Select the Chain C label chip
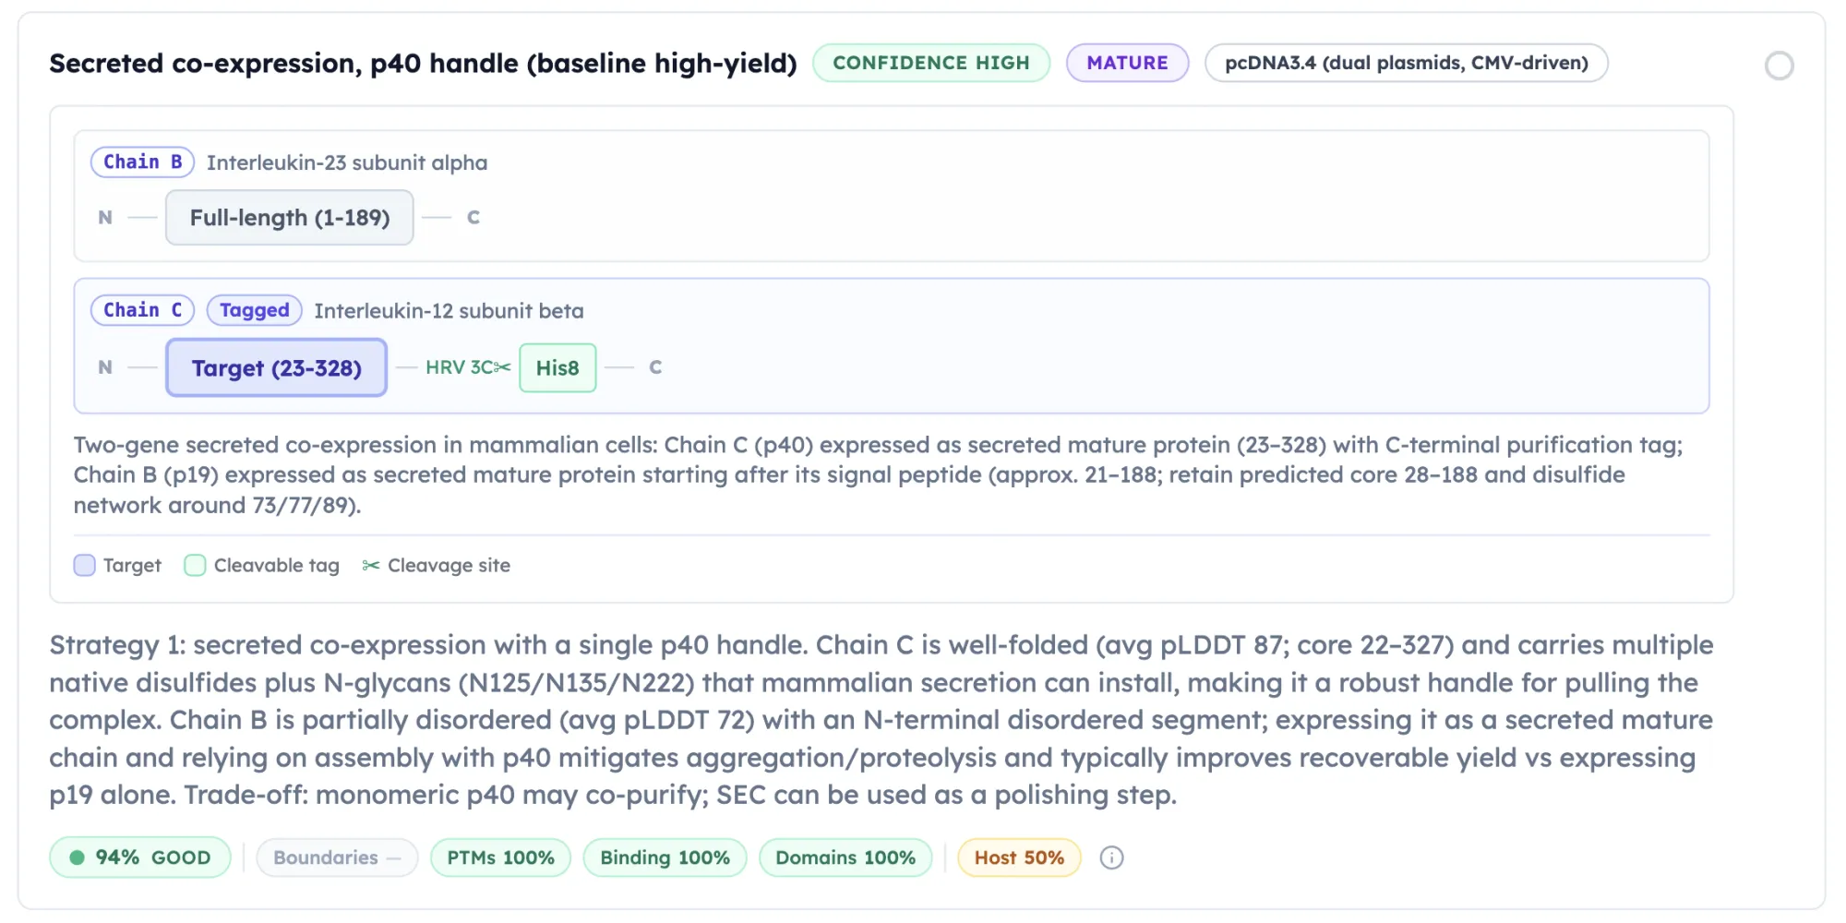The height and width of the screenshot is (923, 1846). [142, 310]
